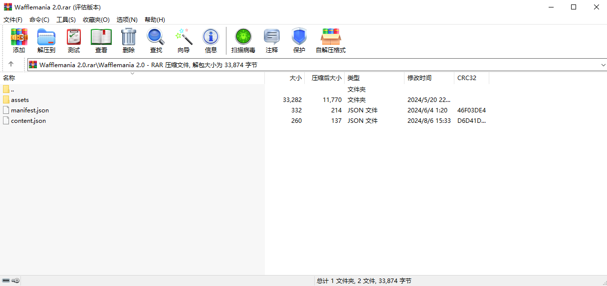Go up one folder level arrow
Image resolution: width=607 pixels, height=286 pixels.
click(x=11, y=64)
